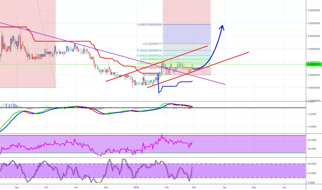Click the 0.236(0.00000018) Fibonacci level label

pos(149,68)
